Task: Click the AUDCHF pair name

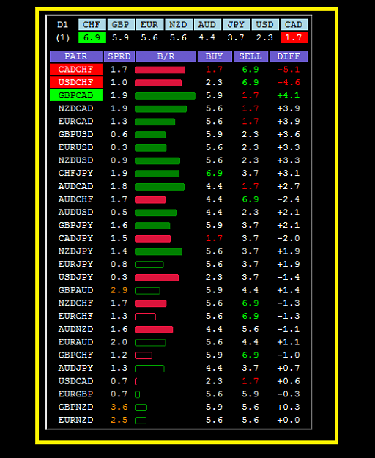Action: tap(76, 199)
